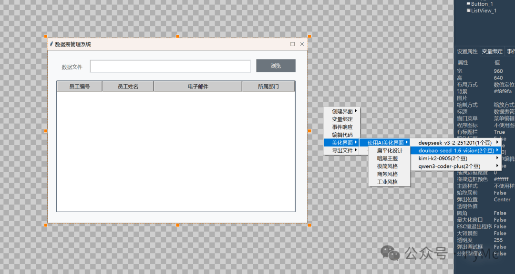Click the top-left orange resize handle
The width and height of the screenshot is (515, 274).
click(46, 36)
